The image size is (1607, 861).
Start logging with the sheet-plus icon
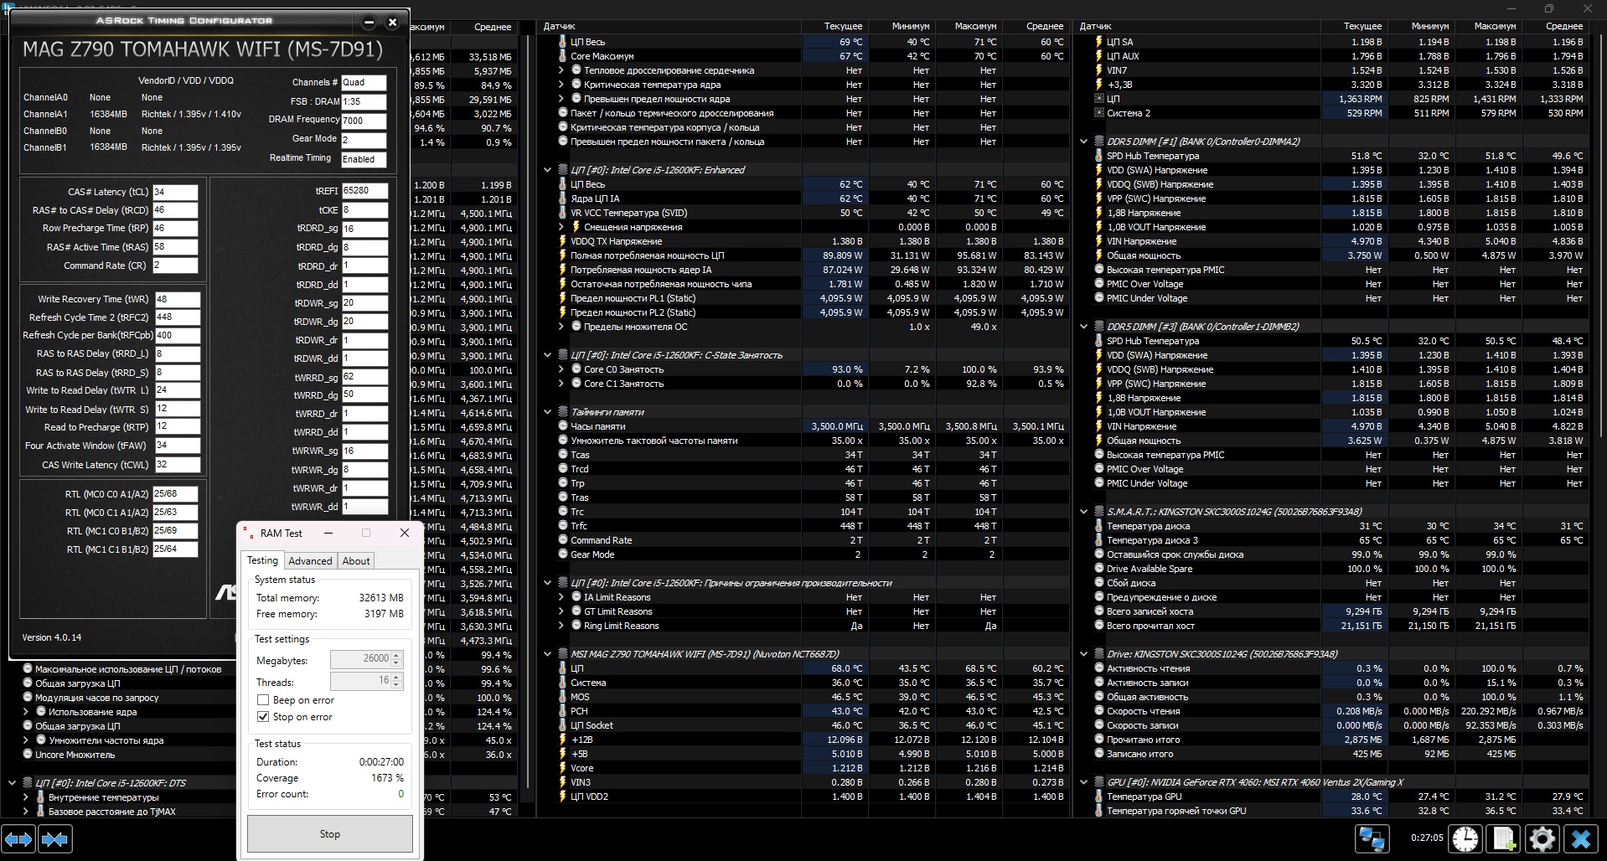(x=1504, y=838)
